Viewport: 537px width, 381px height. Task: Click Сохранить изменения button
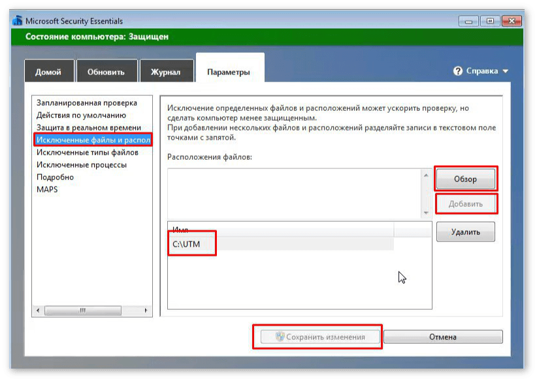click(x=320, y=337)
